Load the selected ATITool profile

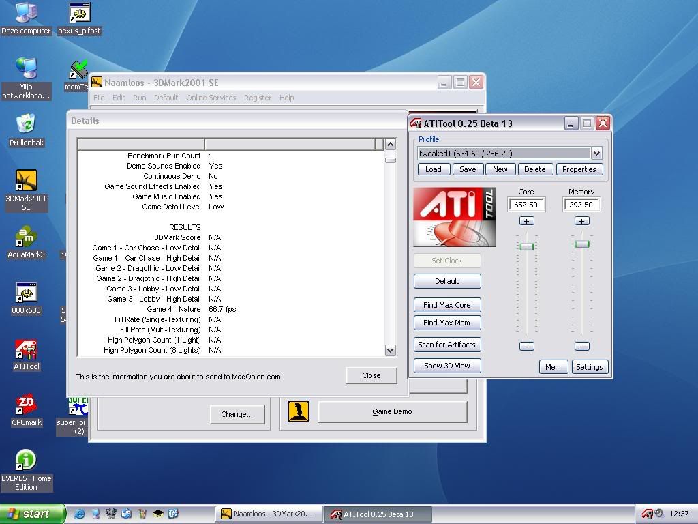[434, 169]
